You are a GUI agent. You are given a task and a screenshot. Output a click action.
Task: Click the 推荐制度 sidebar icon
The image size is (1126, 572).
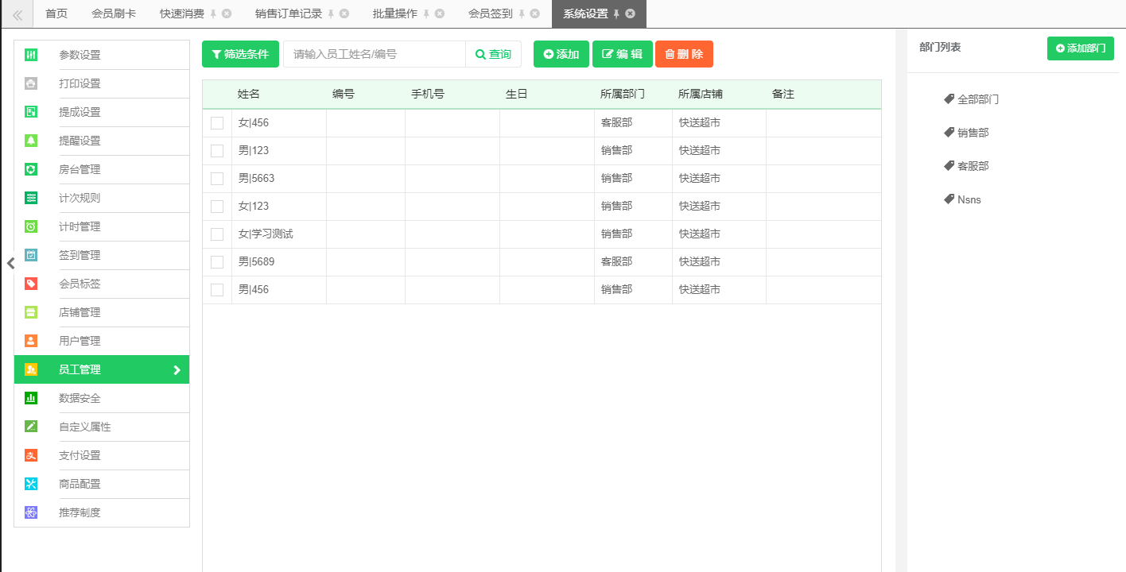coord(31,512)
